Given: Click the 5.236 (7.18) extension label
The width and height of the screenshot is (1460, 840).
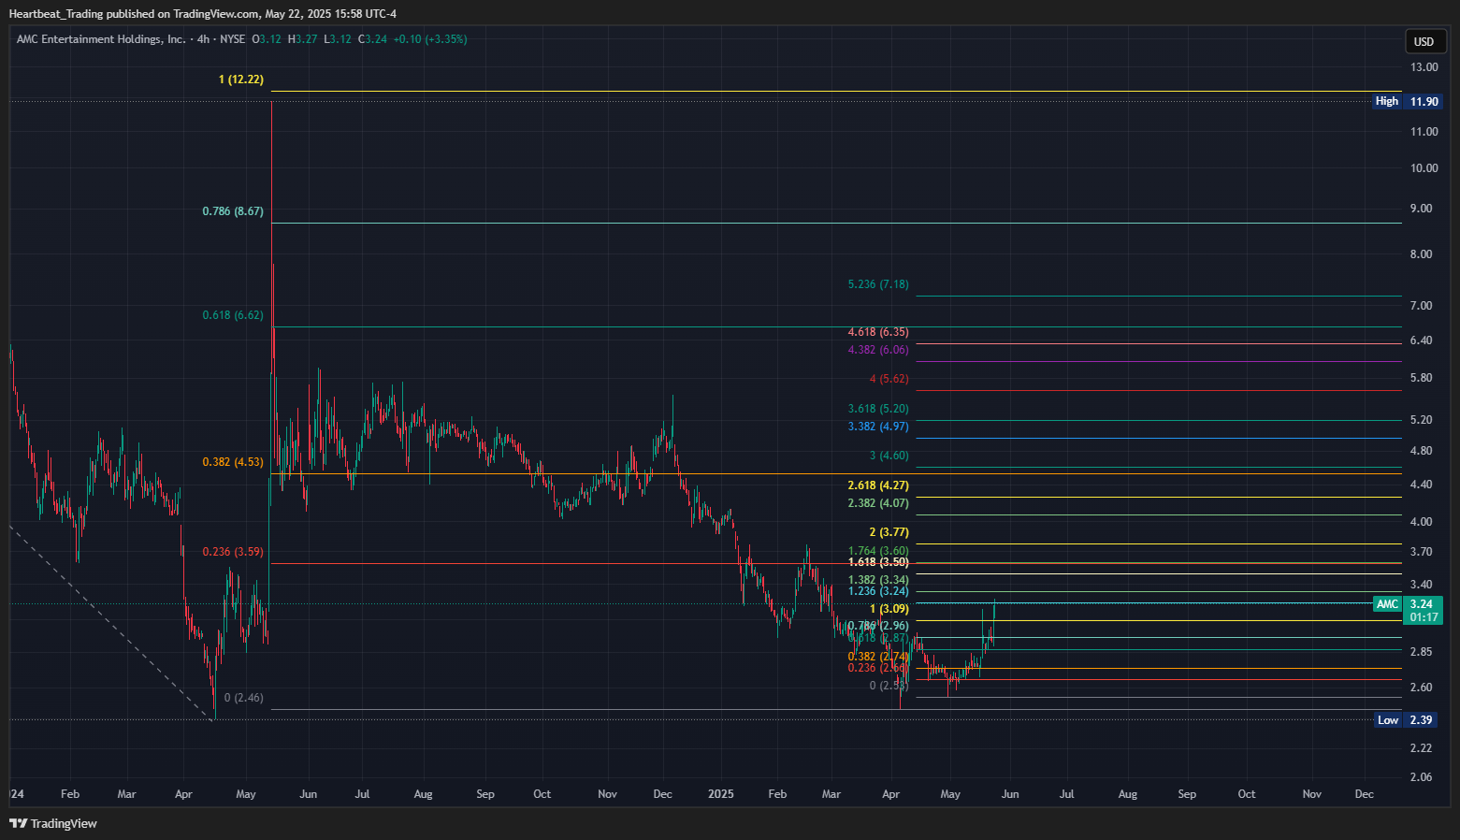Looking at the screenshot, I should 878,284.
